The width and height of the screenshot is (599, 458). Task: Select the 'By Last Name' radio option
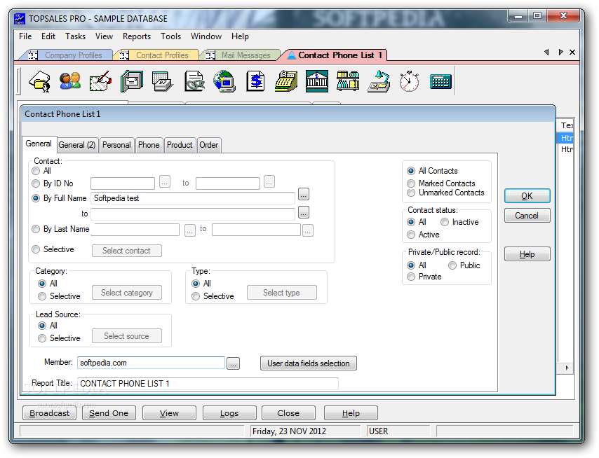(36, 229)
